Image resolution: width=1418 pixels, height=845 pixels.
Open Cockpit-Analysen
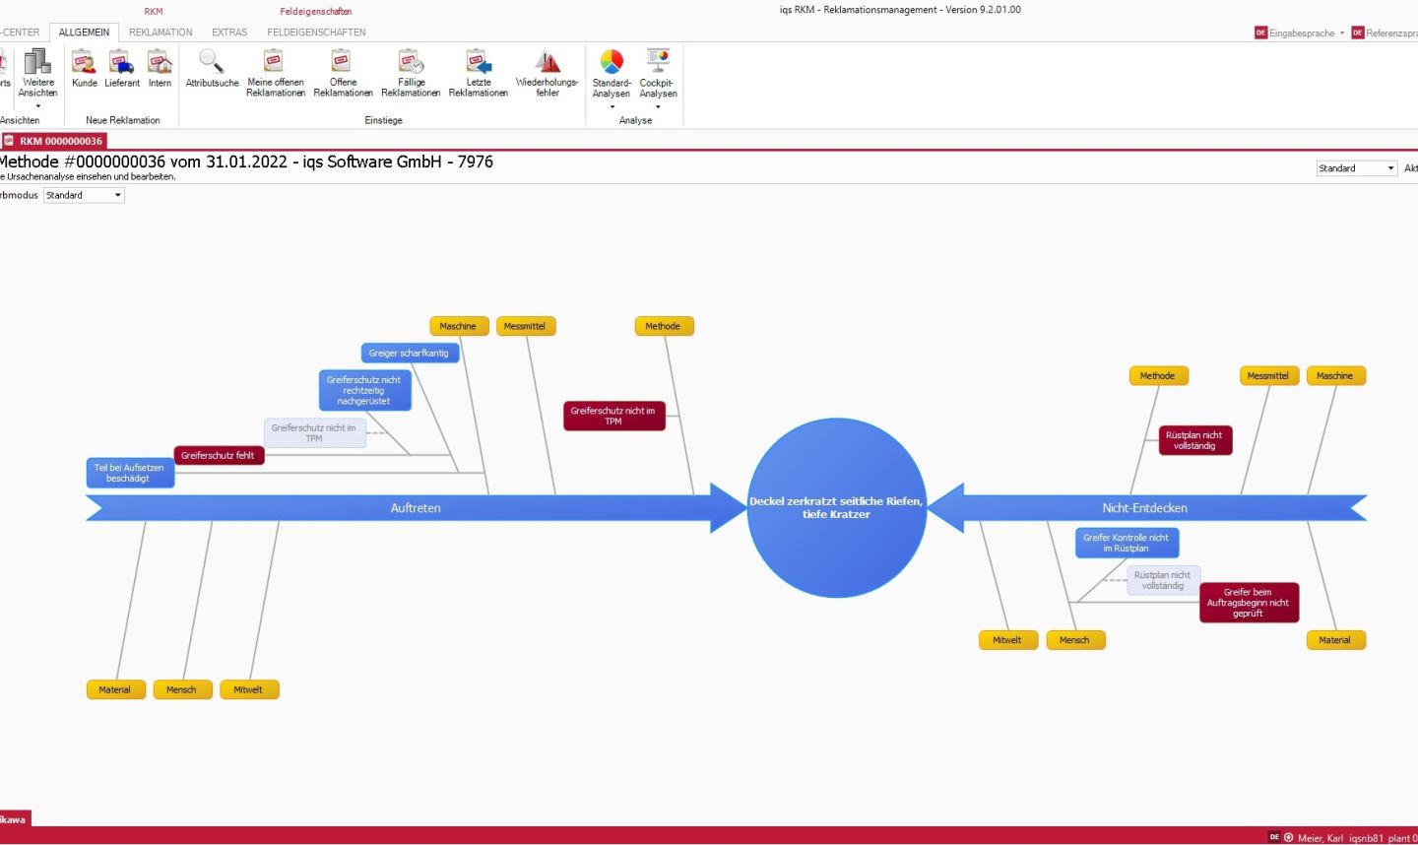658,69
